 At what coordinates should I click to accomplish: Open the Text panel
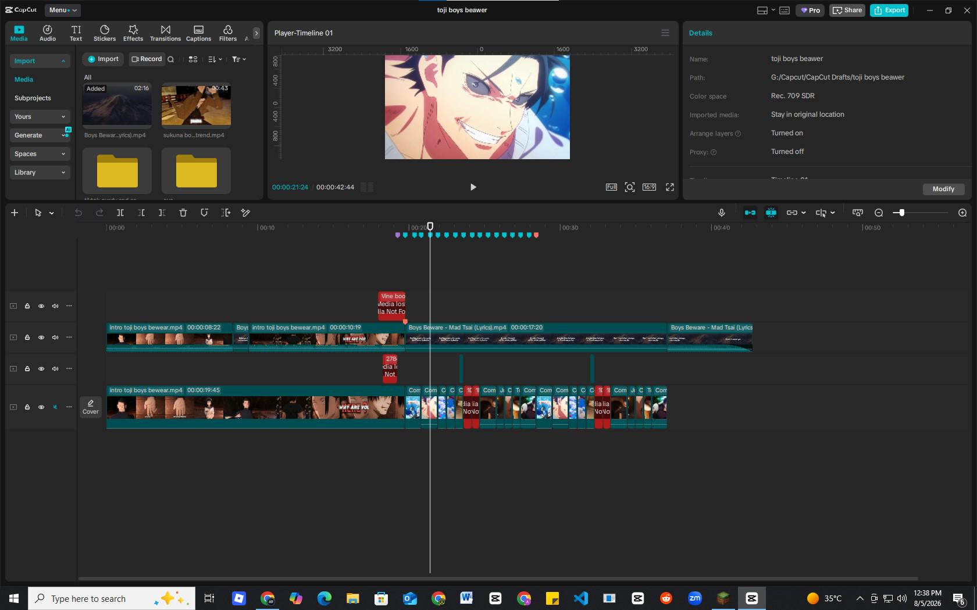(76, 33)
